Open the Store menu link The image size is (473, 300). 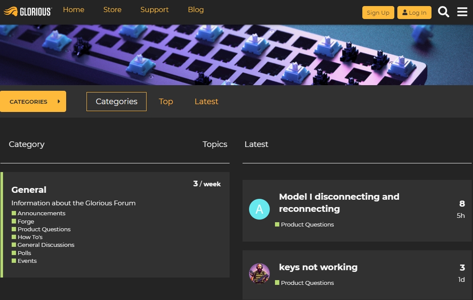point(112,10)
